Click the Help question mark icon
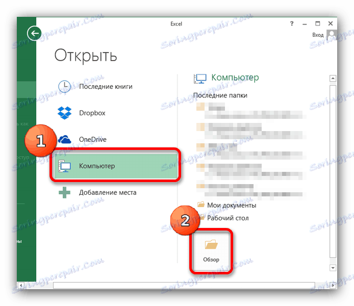Image resolution: width=354 pixels, height=306 pixels. tap(292, 23)
